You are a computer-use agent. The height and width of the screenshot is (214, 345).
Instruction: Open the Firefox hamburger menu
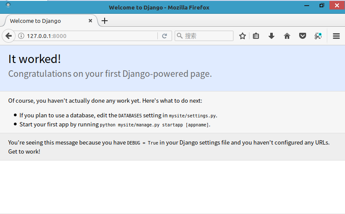tap(336, 36)
